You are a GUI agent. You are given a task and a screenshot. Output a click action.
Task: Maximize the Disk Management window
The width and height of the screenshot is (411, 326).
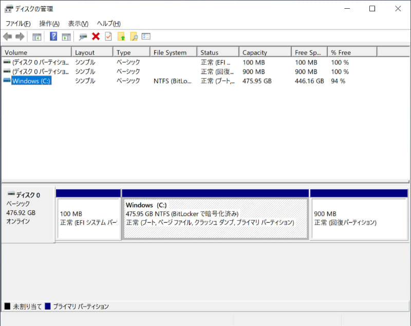(372, 9)
